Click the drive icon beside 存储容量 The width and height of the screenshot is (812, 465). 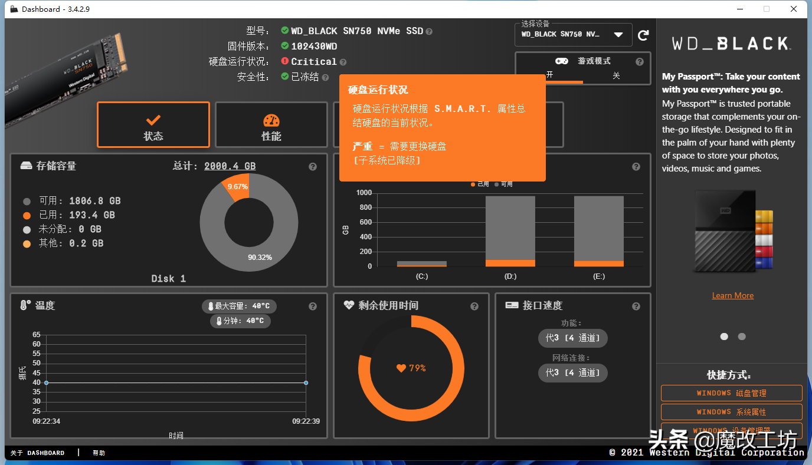[x=26, y=166]
